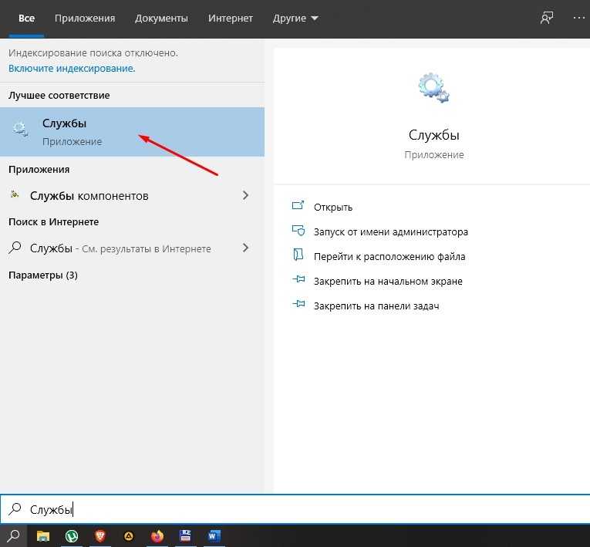Screen dimensions: 590x547
Task: Click the Службы компонентов app icon
Action: tap(15, 194)
